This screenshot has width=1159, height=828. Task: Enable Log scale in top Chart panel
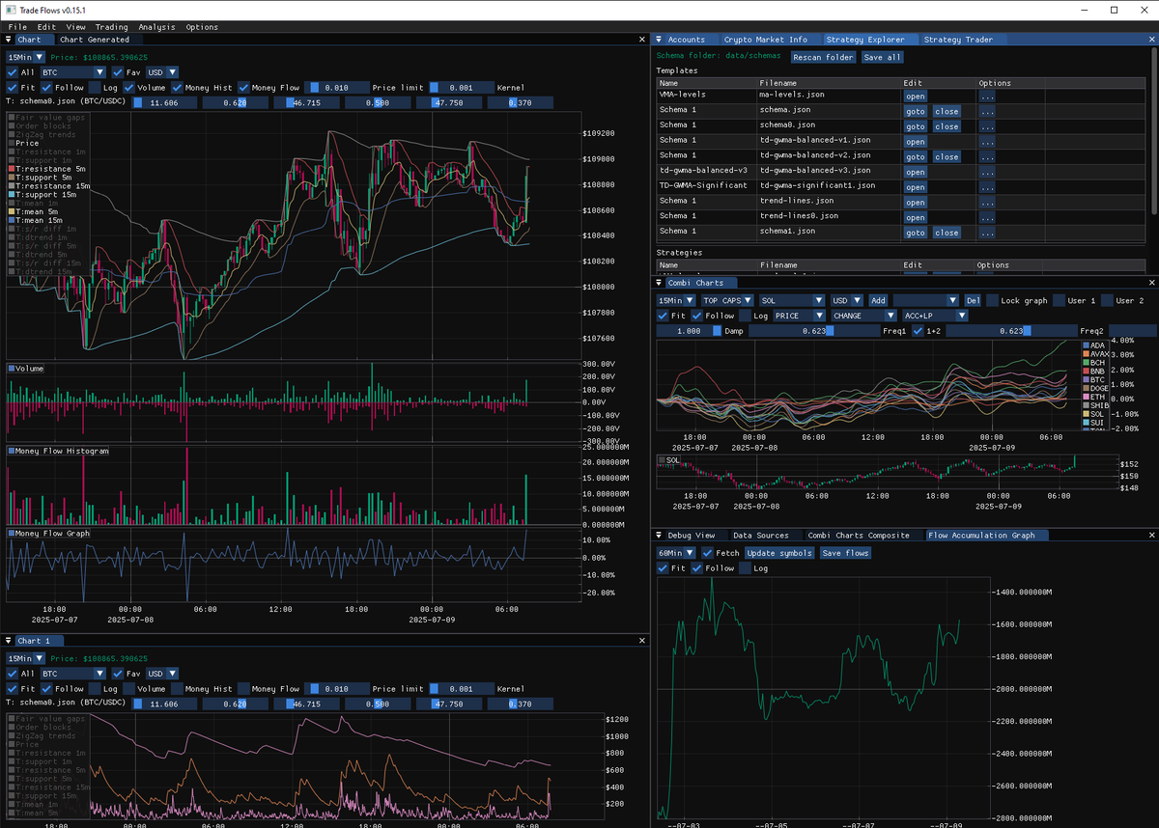click(x=95, y=88)
